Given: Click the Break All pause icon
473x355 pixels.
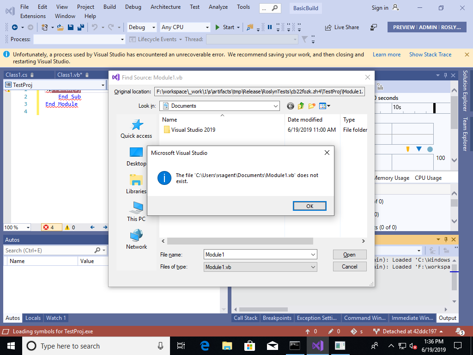Looking at the screenshot, I should point(269,27).
